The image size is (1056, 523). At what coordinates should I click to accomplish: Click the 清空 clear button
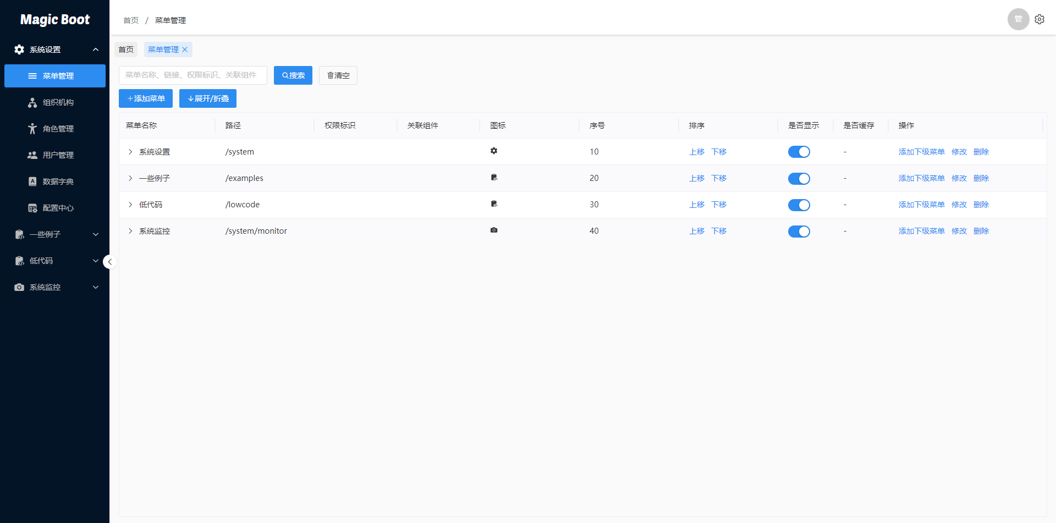tap(338, 75)
